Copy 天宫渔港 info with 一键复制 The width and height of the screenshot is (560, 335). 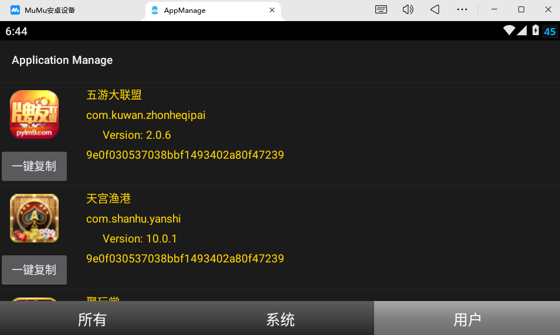coord(34,270)
